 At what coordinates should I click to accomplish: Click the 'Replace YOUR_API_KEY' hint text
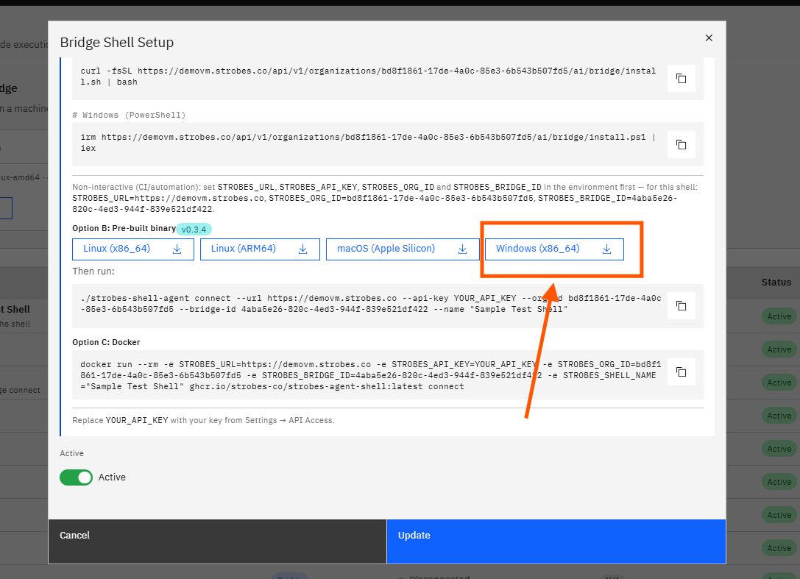(204, 420)
